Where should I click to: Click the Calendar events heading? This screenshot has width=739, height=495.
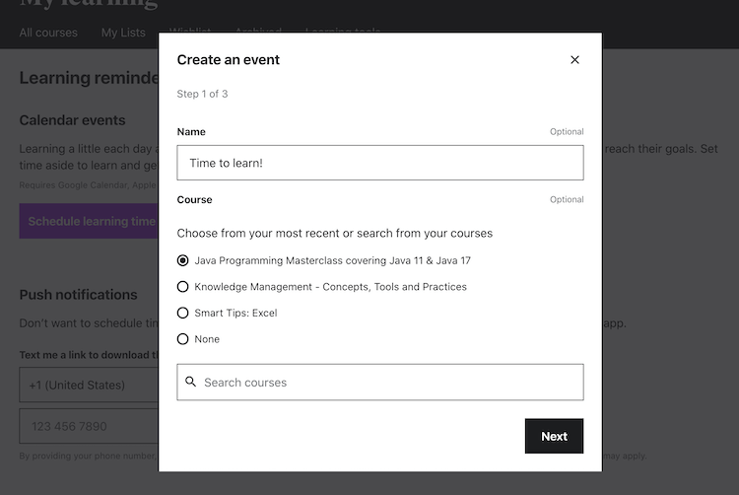pyautogui.click(x=72, y=120)
